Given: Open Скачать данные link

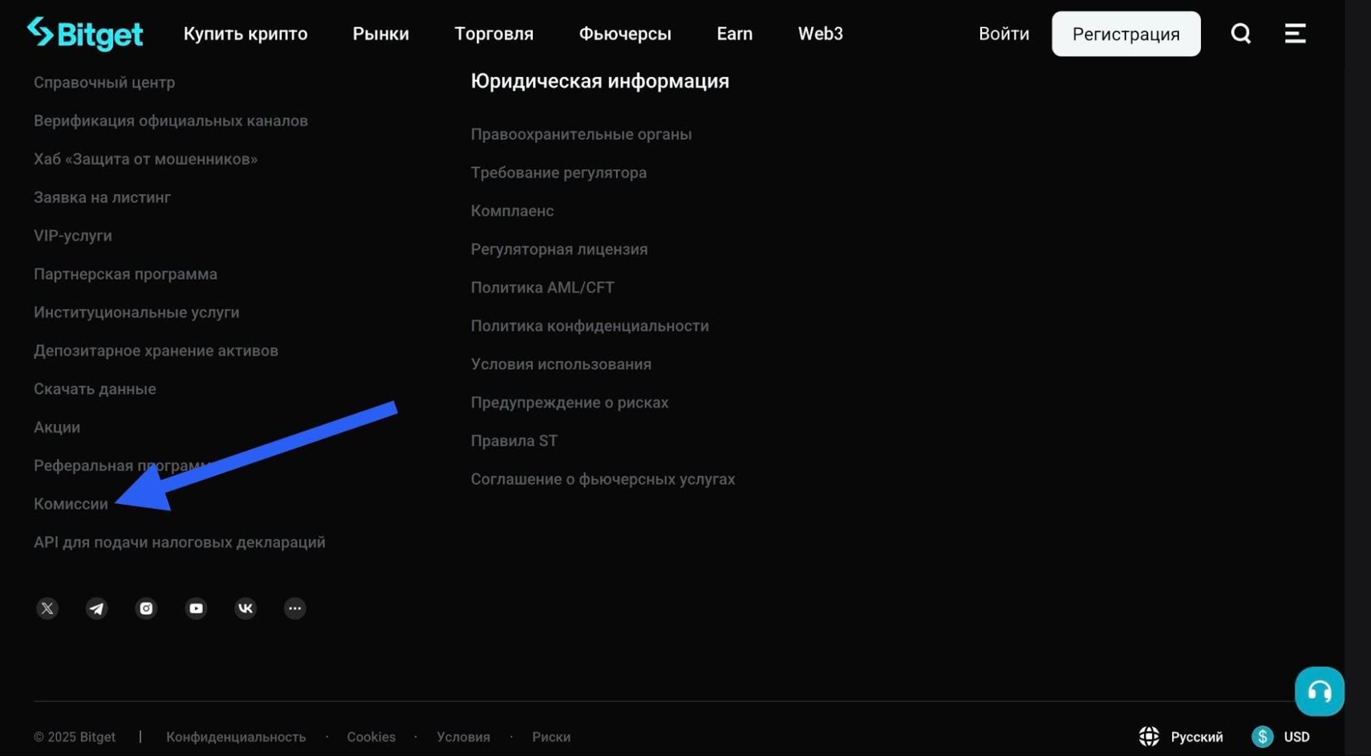Looking at the screenshot, I should click(95, 389).
